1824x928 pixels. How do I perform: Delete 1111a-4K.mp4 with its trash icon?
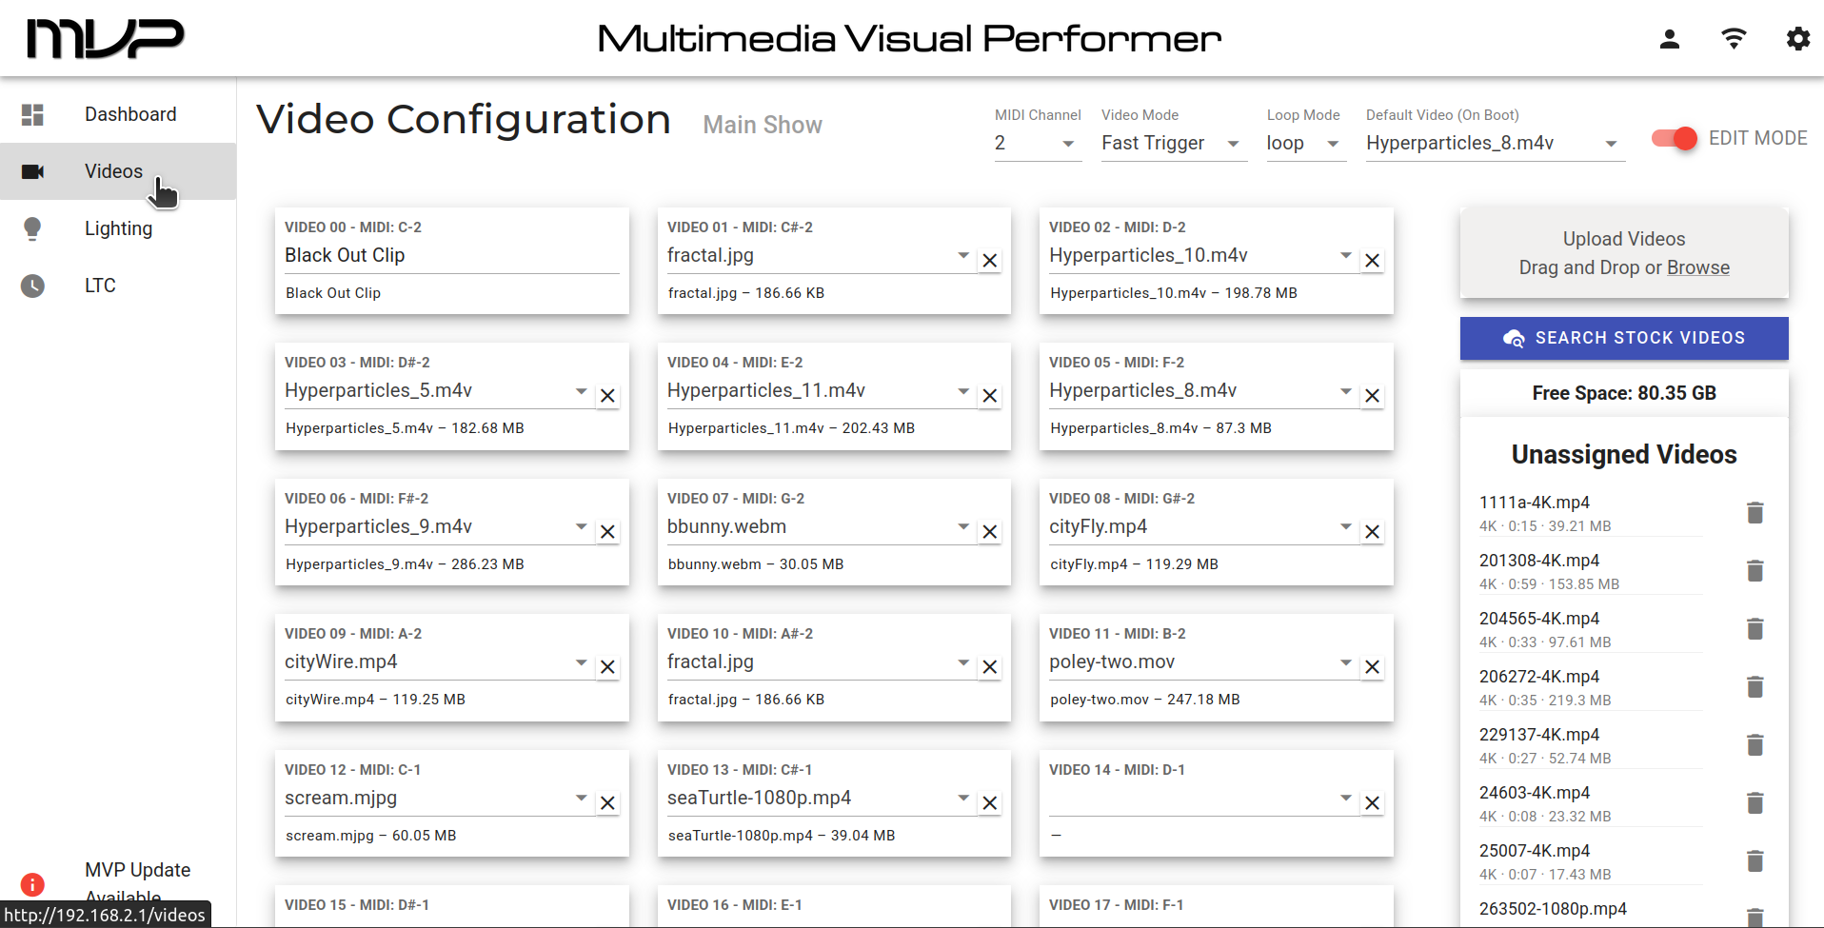1755,513
